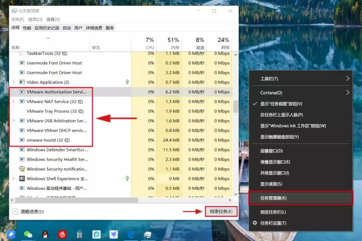Click the Usermode Font Driver Host 0.3 MB process icon

(x=22, y=63)
